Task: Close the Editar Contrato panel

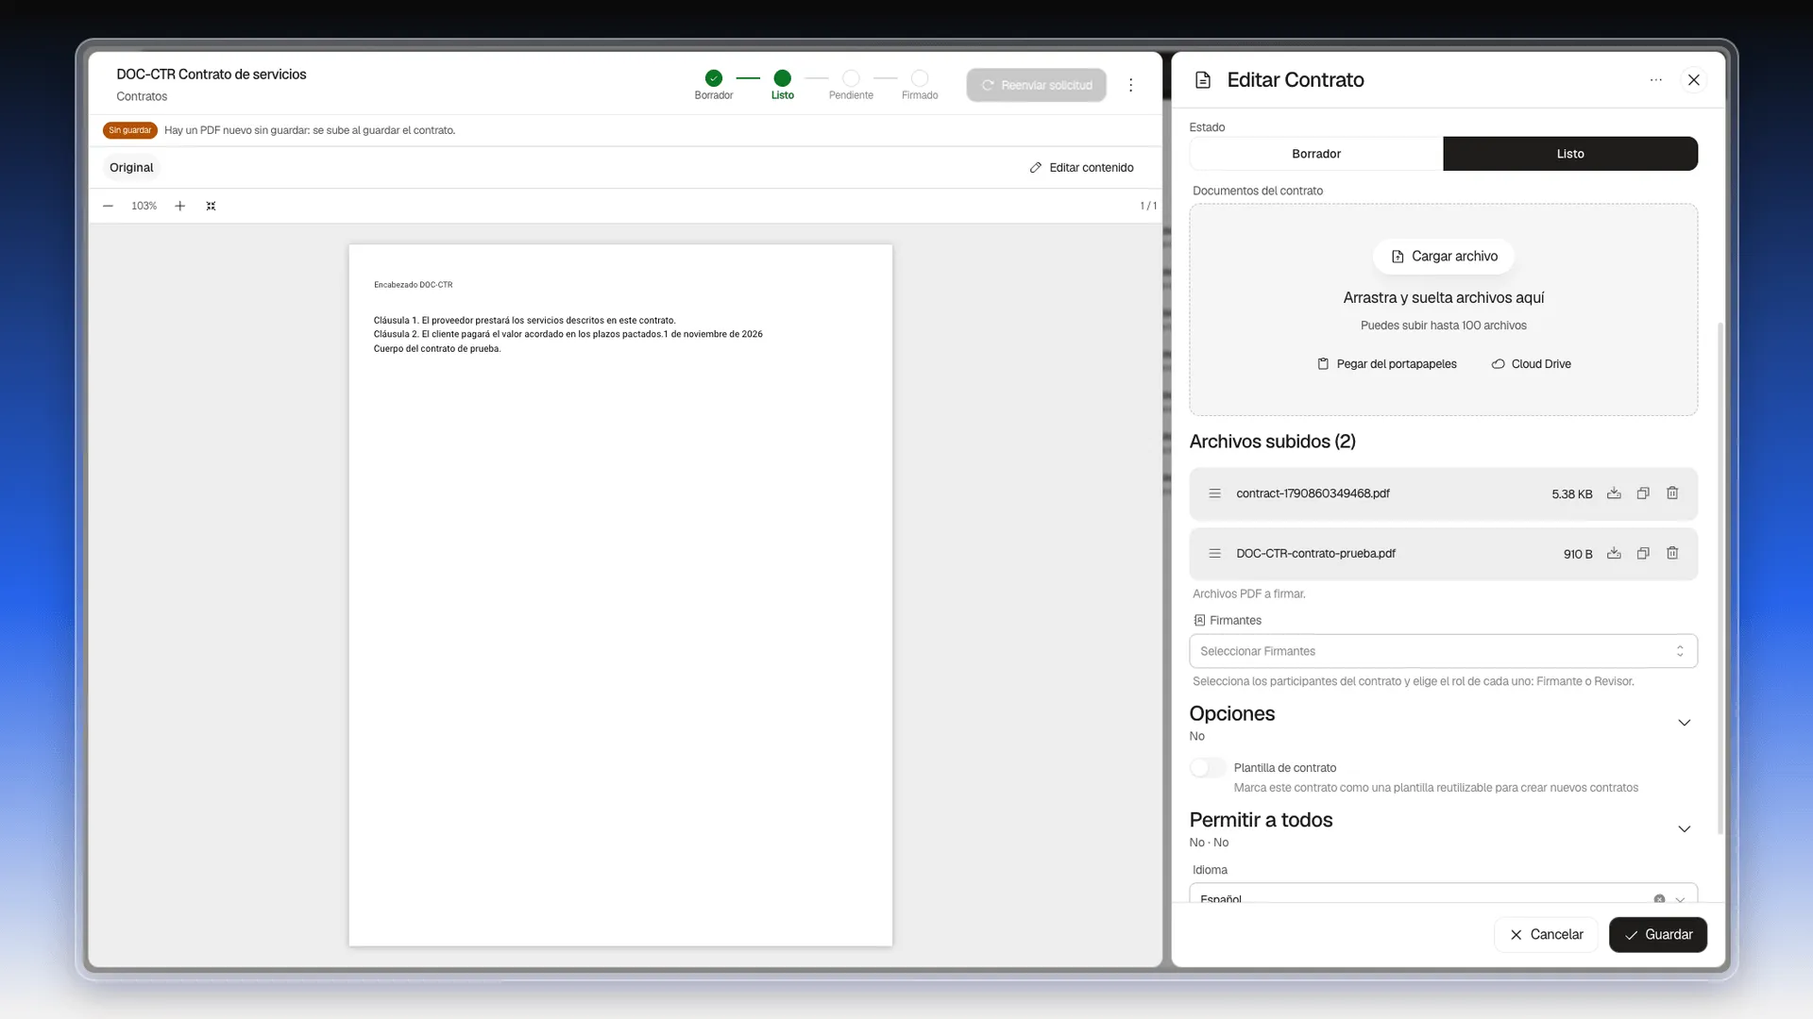Action: (1693, 80)
